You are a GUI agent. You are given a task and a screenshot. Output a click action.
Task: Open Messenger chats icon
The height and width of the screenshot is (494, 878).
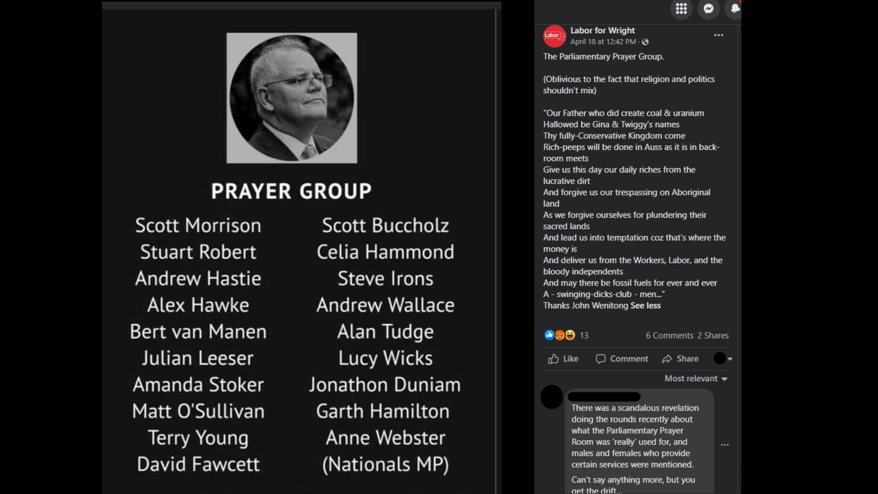[x=708, y=9]
